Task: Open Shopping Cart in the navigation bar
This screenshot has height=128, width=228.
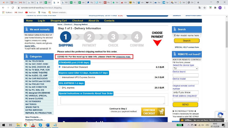Action: 59,21
